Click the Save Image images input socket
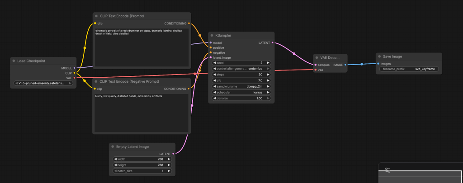The image size is (463, 183). pyautogui.click(x=378, y=64)
